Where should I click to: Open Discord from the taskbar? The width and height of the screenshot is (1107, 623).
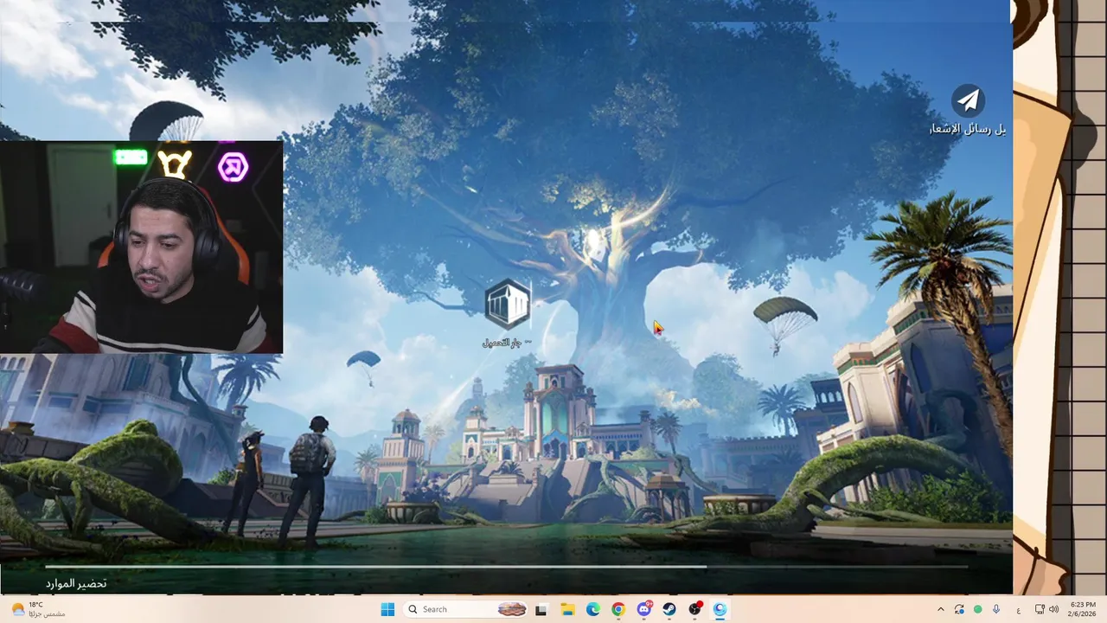[x=644, y=609]
